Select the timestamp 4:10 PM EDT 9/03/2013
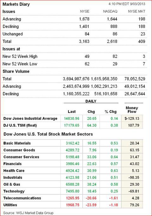 127,4
